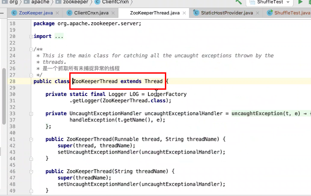Click the class icon on ShuffleTest.java tab
Screen dimensions: 311x196
coord(269,13)
